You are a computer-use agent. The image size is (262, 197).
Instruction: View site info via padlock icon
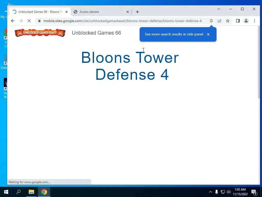[x=39, y=21]
